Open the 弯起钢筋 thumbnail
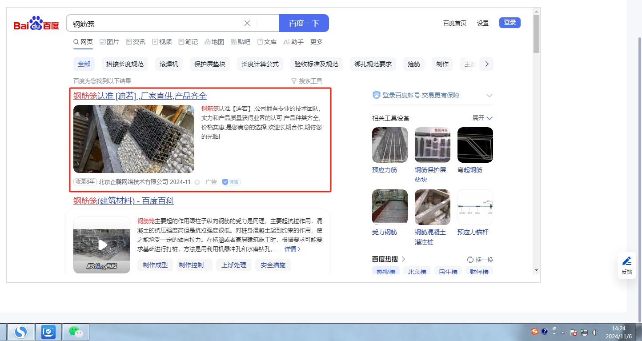Screen dimensions: 642x341 pos(475,145)
